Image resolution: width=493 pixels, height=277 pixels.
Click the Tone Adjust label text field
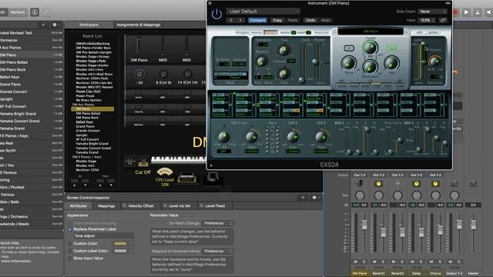103,236
